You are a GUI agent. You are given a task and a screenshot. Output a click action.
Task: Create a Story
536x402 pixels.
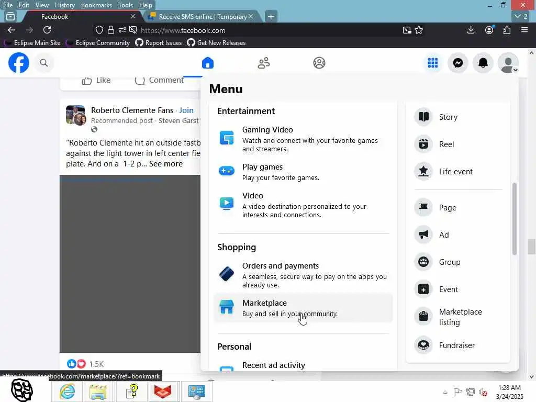coord(457,117)
